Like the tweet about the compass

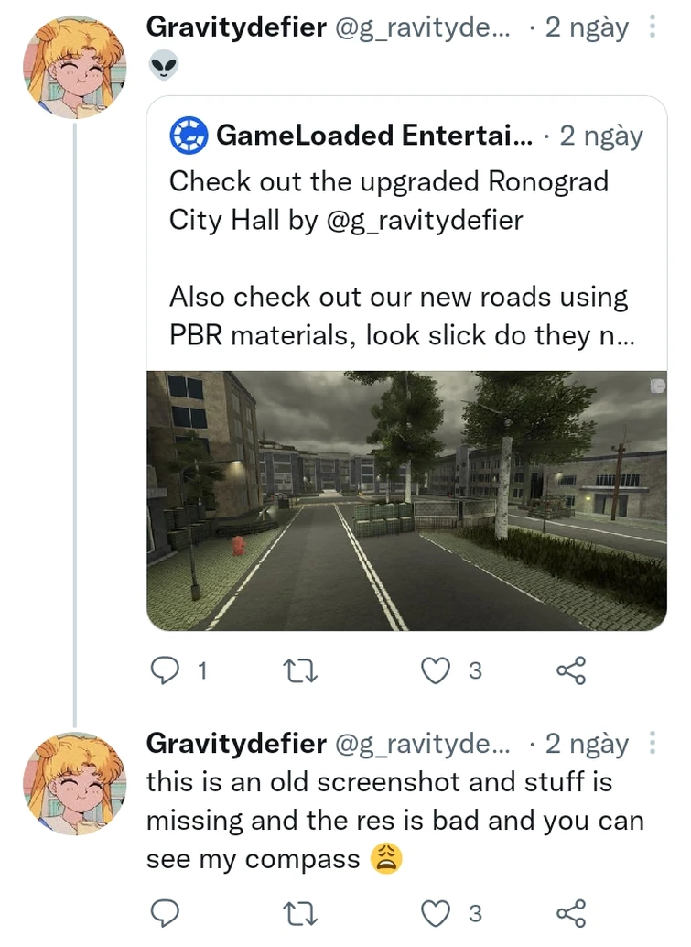click(436, 913)
